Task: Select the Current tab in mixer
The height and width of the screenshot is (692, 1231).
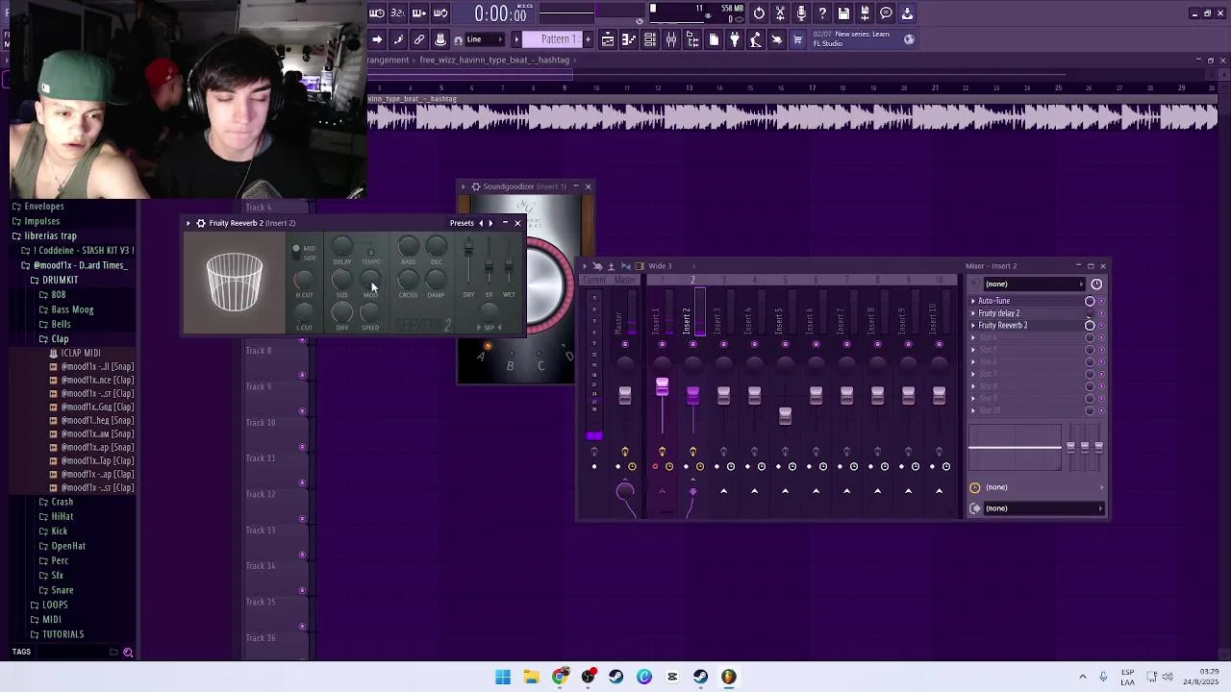Action: pos(594,280)
